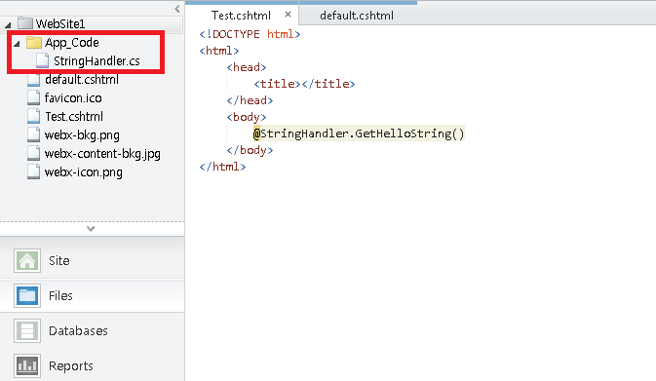The width and height of the screenshot is (656, 381).
Task: Select the Site workspace label
Action: (59, 260)
